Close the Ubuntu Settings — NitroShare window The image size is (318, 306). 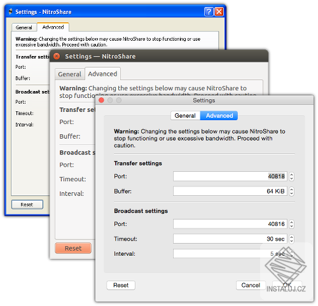click(57, 56)
